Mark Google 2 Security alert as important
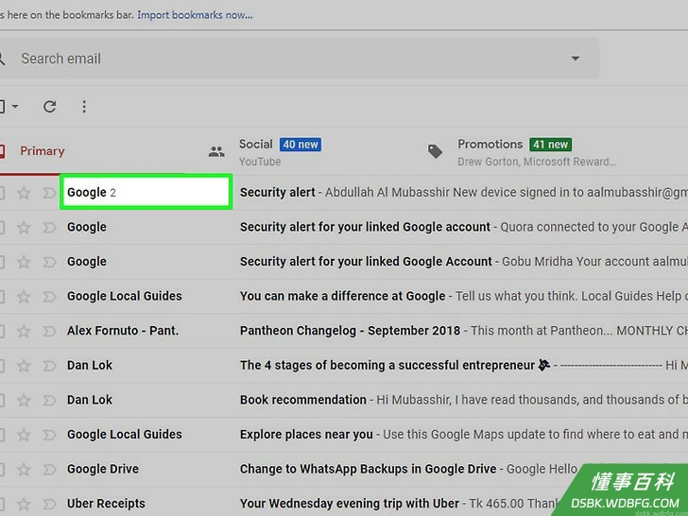 pyautogui.click(x=49, y=193)
